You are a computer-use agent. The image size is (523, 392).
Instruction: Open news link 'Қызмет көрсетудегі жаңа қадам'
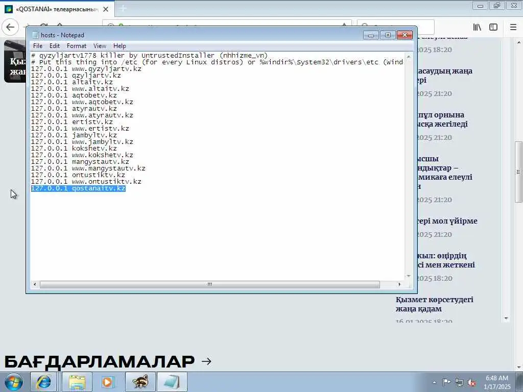click(x=435, y=304)
